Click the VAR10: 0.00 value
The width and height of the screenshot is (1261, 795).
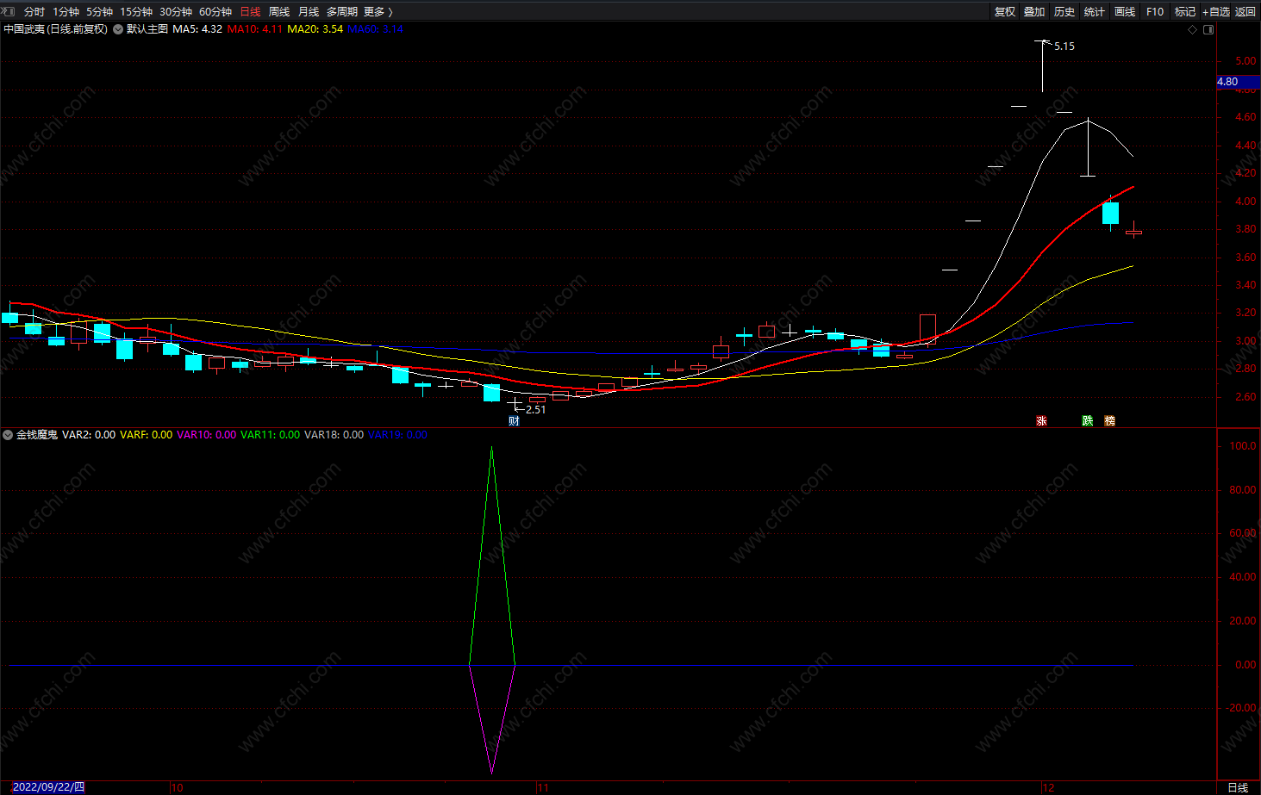(206, 435)
